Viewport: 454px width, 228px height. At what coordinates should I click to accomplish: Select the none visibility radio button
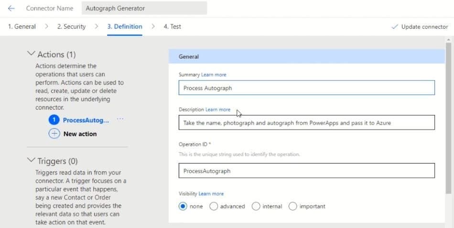(183, 207)
